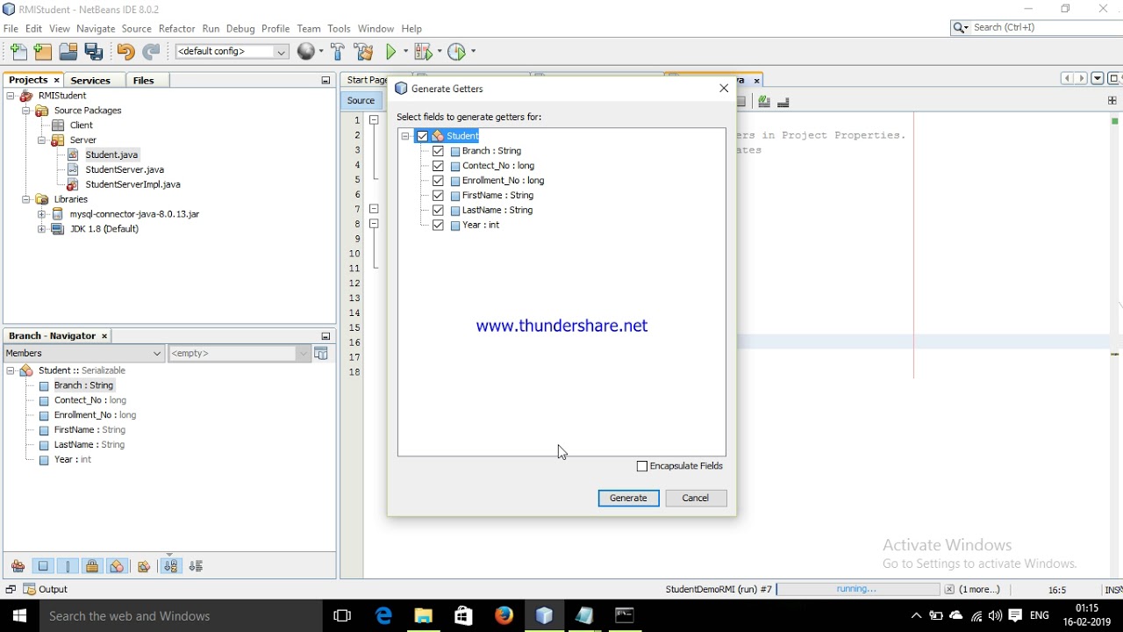The width and height of the screenshot is (1123, 632).
Task: Click Show Inherited Members navigator icon
Action: tap(18, 566)
